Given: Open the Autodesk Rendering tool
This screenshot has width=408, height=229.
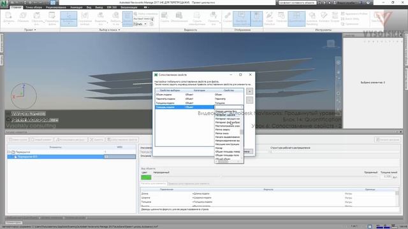Looking at the screenshot, I should click(x=312, y=18).
